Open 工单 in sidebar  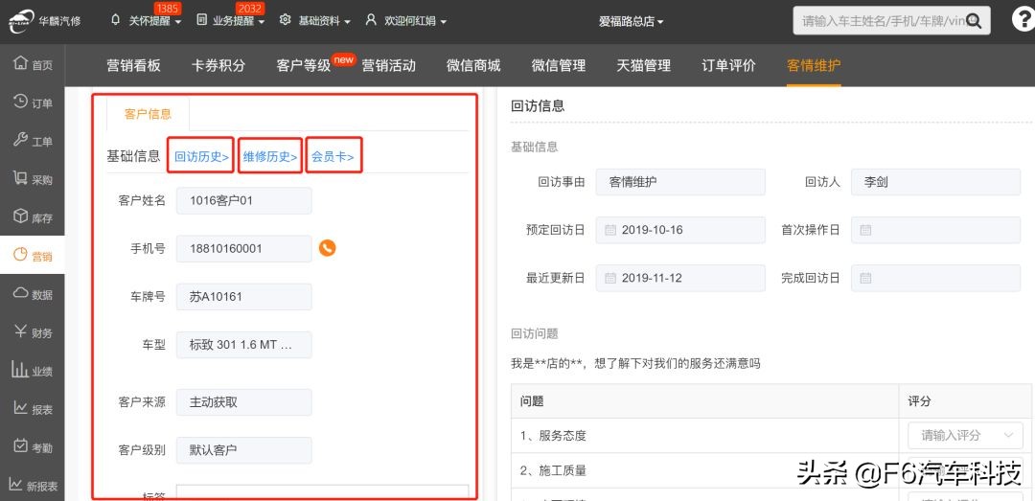[x=33, y=141]
